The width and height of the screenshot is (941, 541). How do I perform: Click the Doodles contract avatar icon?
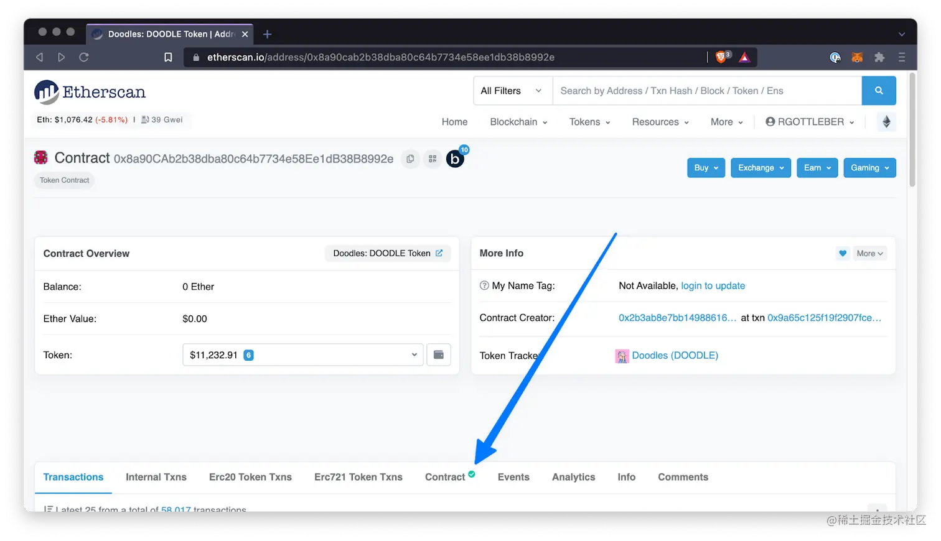(x=41, y=158)
